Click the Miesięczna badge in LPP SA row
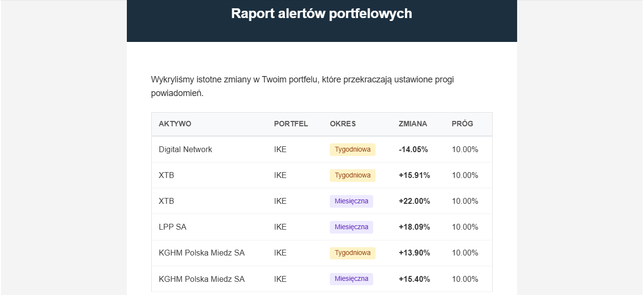The height and width of the screenshot is (295, 643). click(x=351, y=227)
